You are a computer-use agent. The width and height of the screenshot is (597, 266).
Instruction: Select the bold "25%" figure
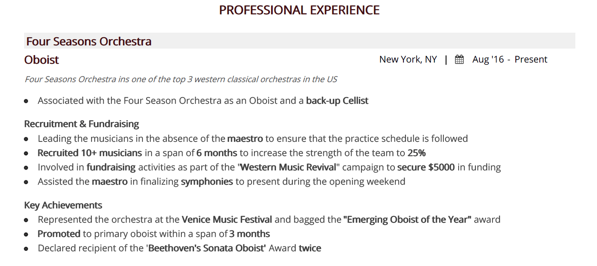tap(417, 153)
